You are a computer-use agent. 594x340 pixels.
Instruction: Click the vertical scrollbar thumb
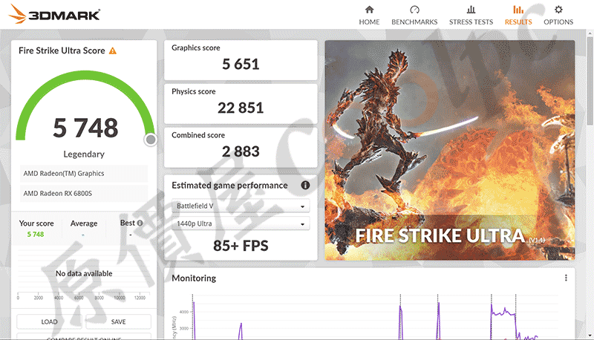pyautogui.click(x=590, y=81)
